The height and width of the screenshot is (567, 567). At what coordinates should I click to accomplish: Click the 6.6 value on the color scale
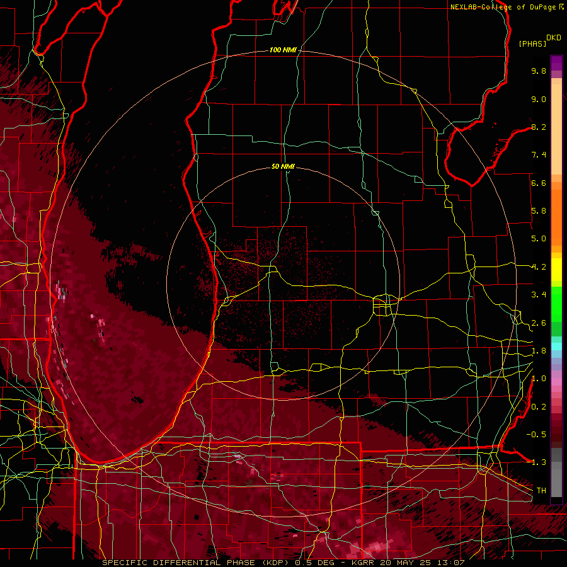pyautogui.click(x=539, y=183)
